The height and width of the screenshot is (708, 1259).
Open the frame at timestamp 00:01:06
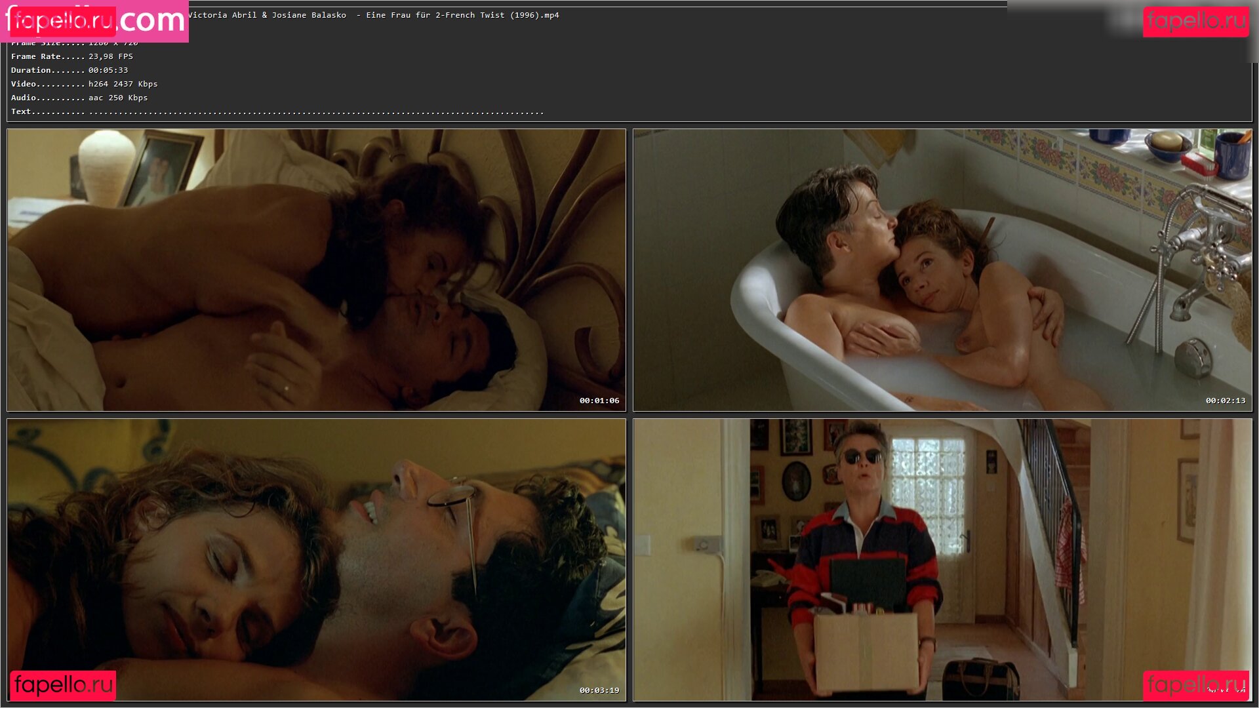[317, 270]
